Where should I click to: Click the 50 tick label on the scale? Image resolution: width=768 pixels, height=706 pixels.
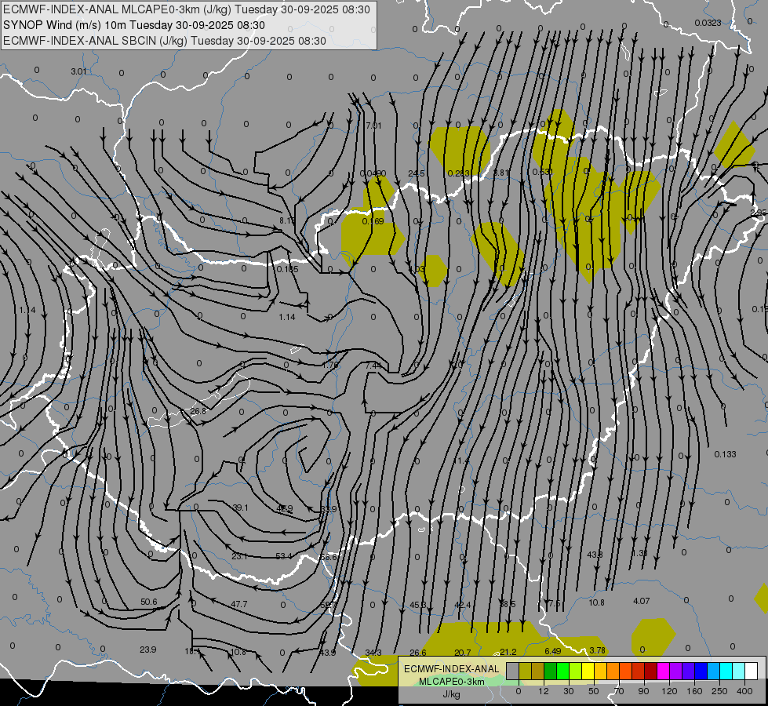tap(594, 691)
